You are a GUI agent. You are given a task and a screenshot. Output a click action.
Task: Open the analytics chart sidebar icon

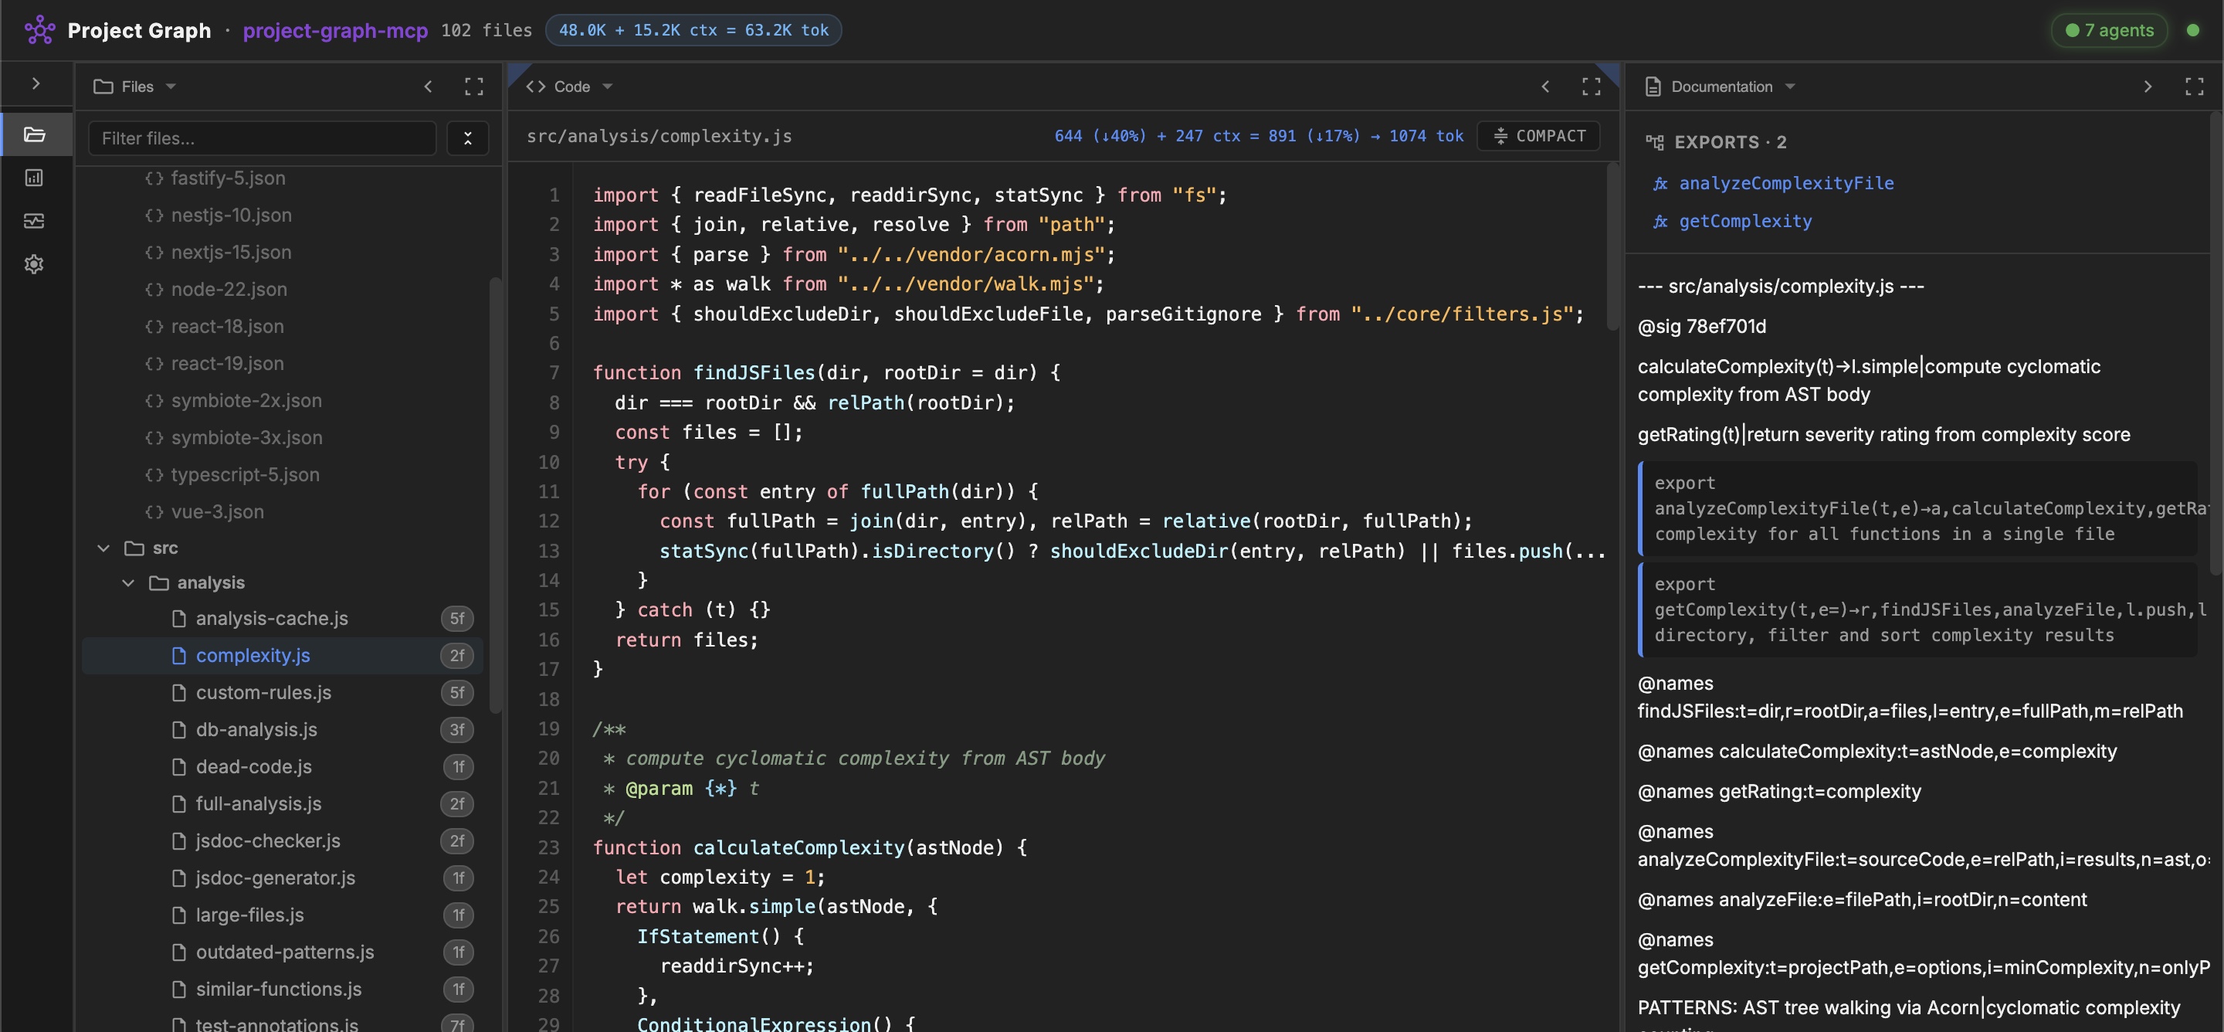[x=35, y=178]
